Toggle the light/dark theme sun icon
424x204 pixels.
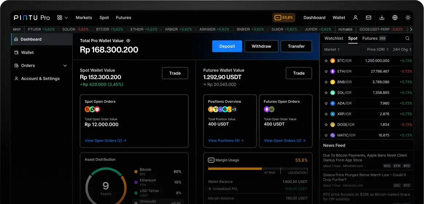(408, 17)
